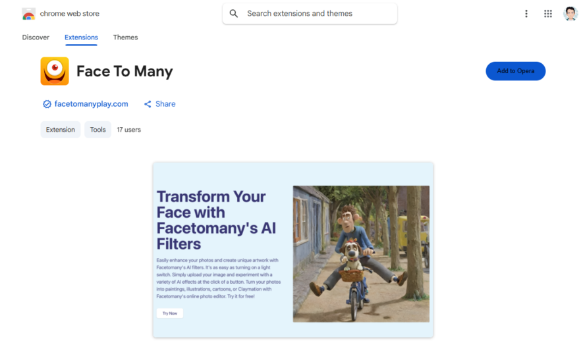
Task: Click the Tools category chip
Action: 97,130
